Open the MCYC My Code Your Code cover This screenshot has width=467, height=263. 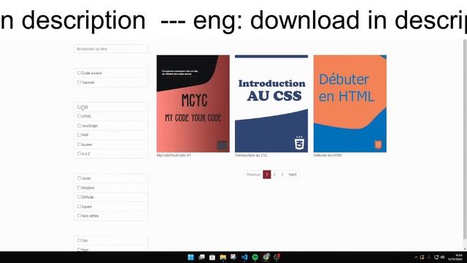pyautogui.click(x=193, y=104)
